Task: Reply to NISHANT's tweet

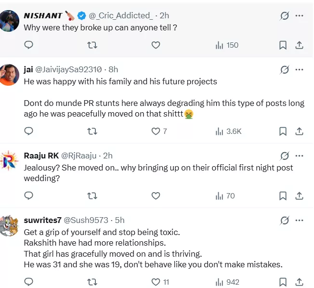Action: (29, 45)
